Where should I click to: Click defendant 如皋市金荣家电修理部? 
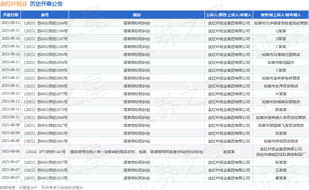[x=281, y=78]
